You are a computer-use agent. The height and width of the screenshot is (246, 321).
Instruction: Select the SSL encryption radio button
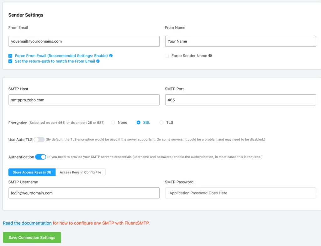[x=138, y=122]
